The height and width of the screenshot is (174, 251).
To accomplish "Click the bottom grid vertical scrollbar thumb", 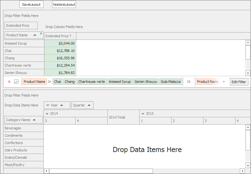I will click(x=248, y=140).
